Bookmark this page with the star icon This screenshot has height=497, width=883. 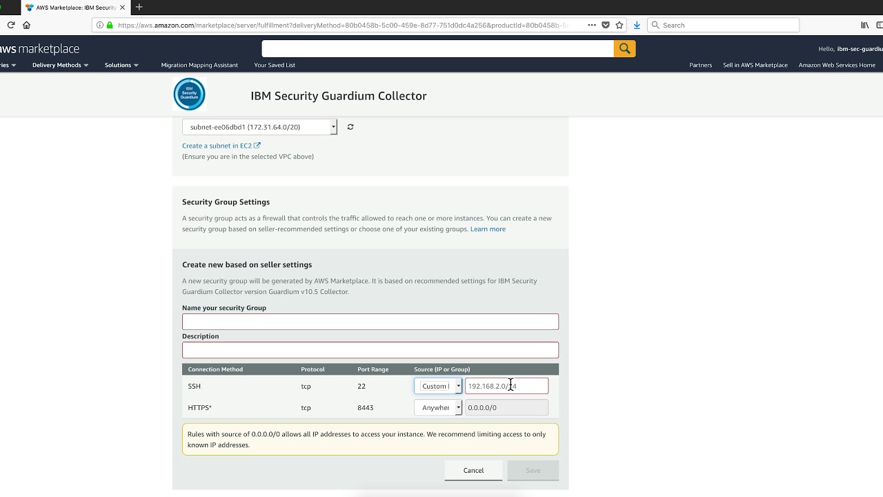pos(619,25)
